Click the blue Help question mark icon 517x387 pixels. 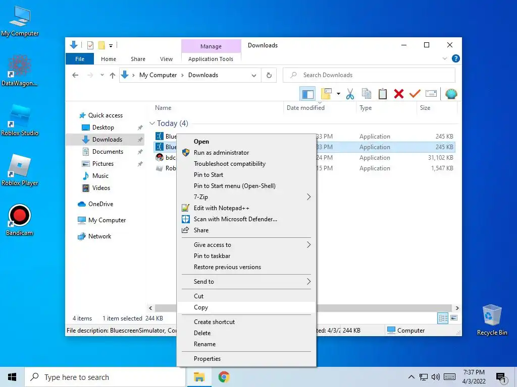pos(456,58)
